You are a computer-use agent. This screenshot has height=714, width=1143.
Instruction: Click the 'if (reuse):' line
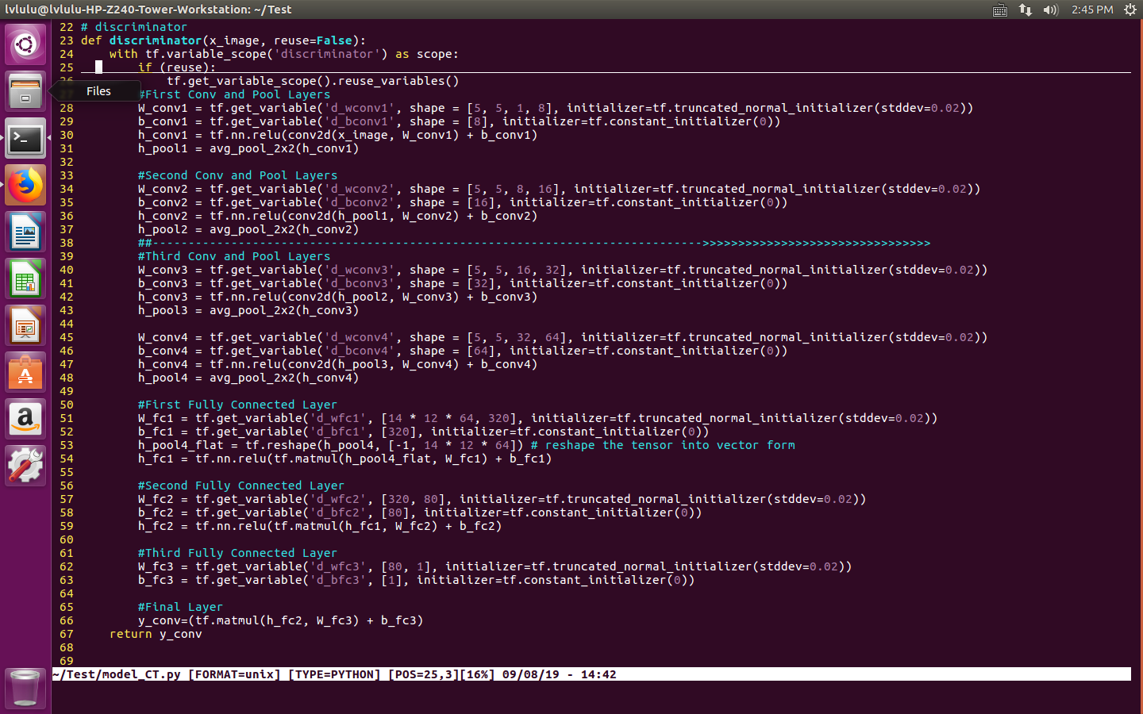(x=177, y=67)
